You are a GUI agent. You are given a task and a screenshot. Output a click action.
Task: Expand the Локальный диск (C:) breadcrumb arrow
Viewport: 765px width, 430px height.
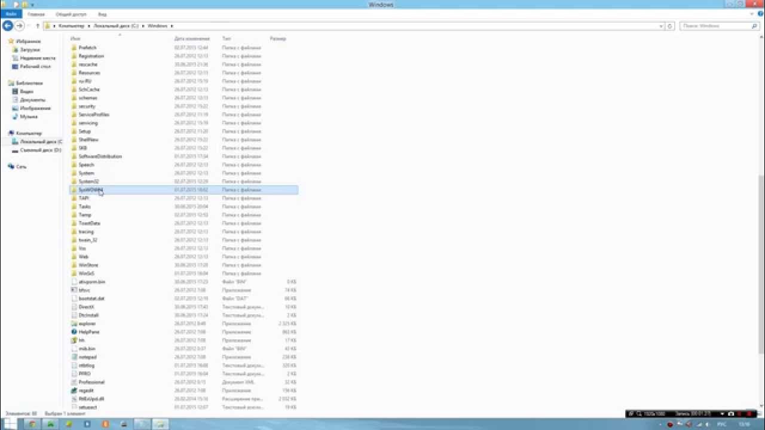143,26
